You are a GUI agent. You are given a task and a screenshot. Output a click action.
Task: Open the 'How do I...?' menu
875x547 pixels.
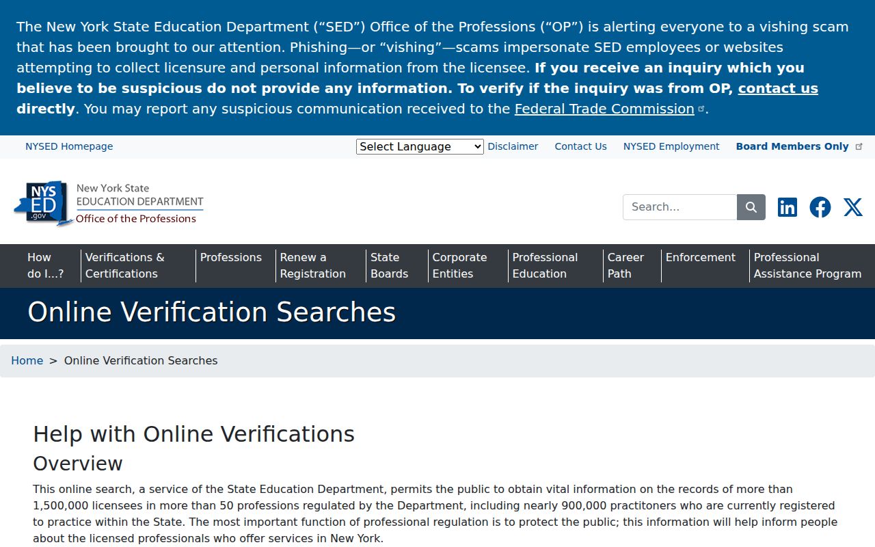[46, 265]
